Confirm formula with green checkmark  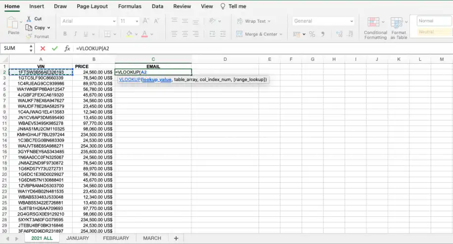pos(54,48)
